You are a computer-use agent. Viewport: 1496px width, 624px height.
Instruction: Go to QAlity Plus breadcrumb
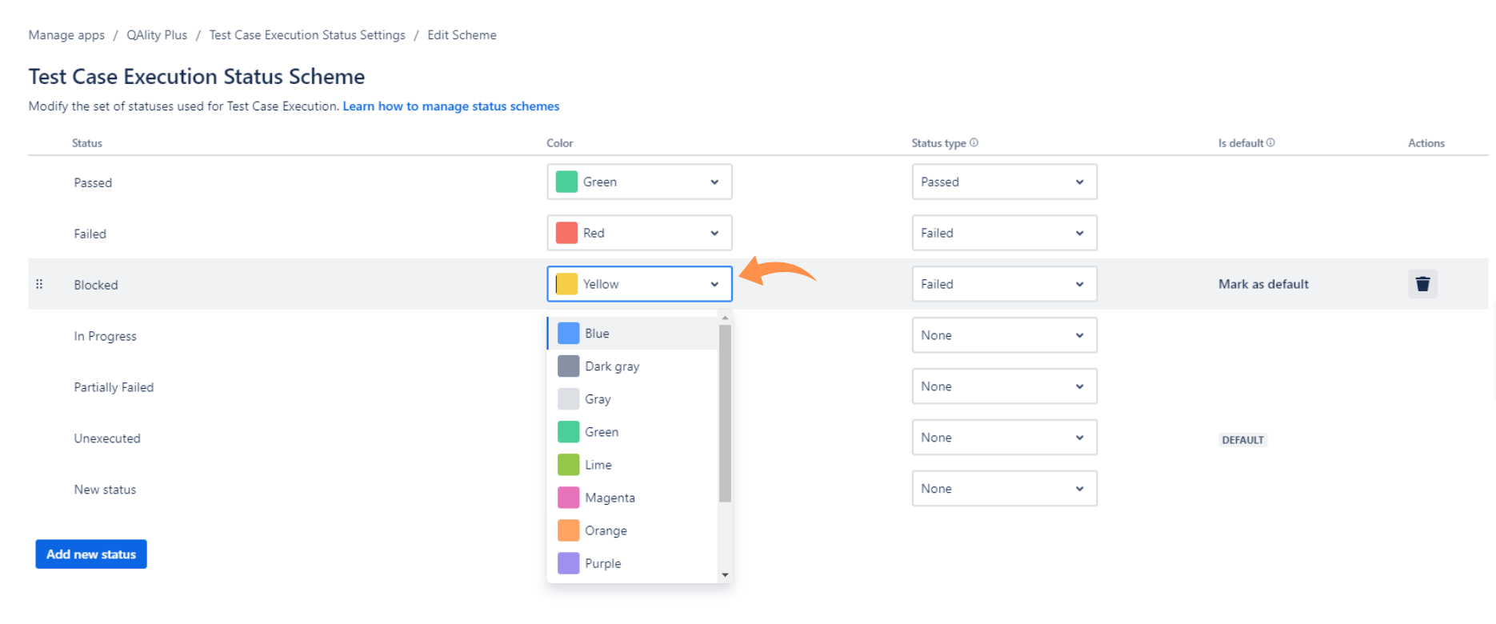(x=157, y=35)
